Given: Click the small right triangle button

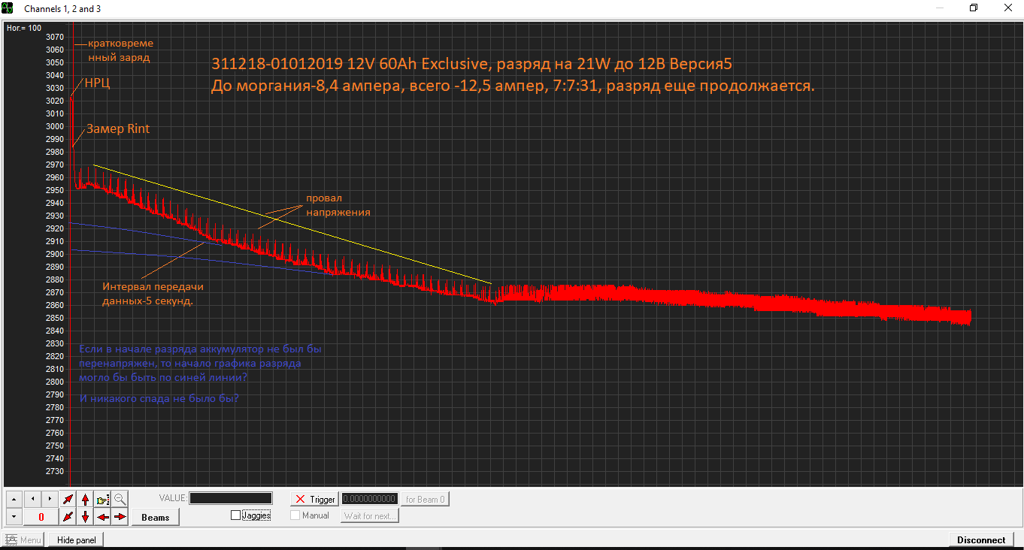Looking at the screenshot, I should (50, 499).
